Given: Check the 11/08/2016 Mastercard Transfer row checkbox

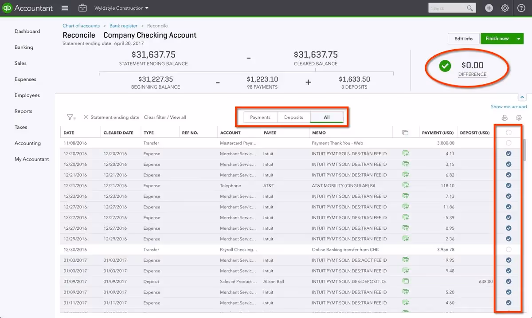Looking at the screenshot, I should (x=508, y=143).
